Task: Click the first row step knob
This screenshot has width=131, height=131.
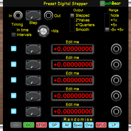Action: 33,49
